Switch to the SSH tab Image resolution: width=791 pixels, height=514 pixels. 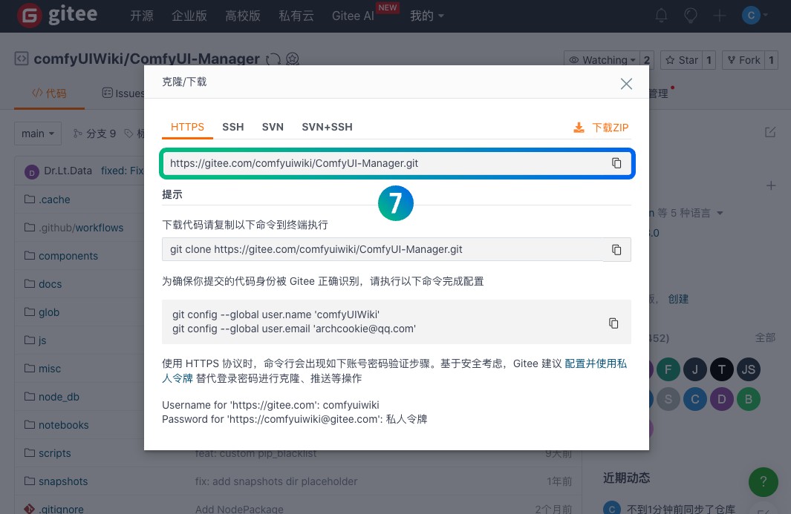(233, 127)
